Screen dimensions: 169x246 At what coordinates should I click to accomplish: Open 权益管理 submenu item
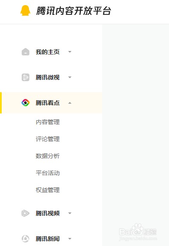click(48, 190)
